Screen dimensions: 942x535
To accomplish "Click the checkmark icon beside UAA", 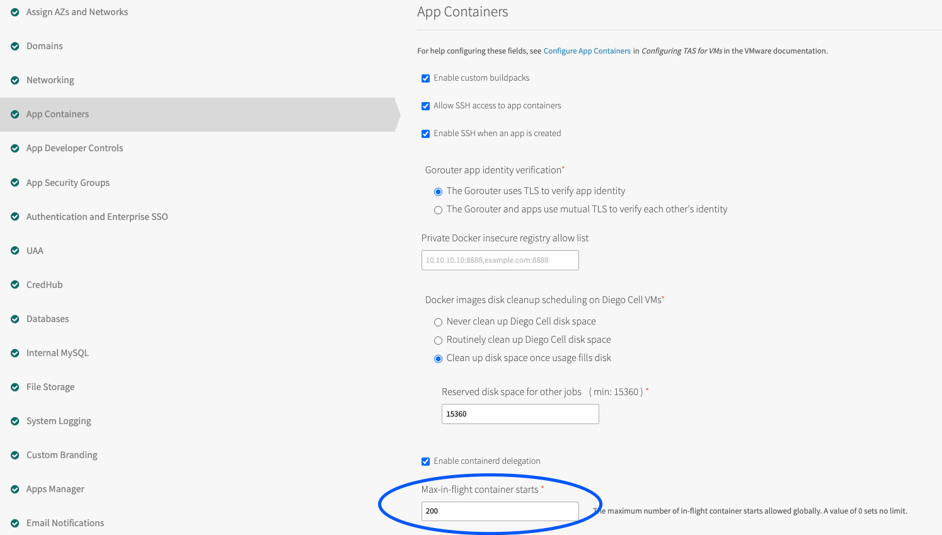I will tap(15, 251).
